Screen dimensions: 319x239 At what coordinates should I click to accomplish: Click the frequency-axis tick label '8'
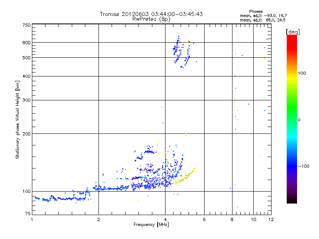coord(232,219)
